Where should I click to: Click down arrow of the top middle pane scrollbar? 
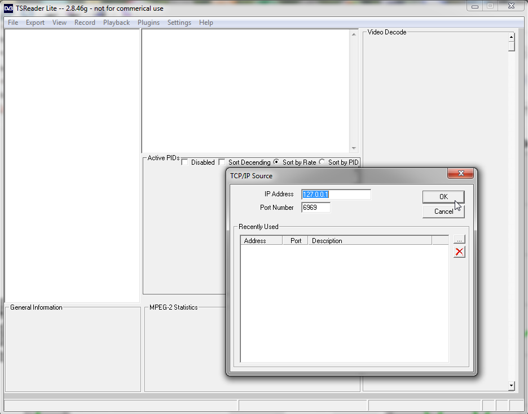coord(354,148)
